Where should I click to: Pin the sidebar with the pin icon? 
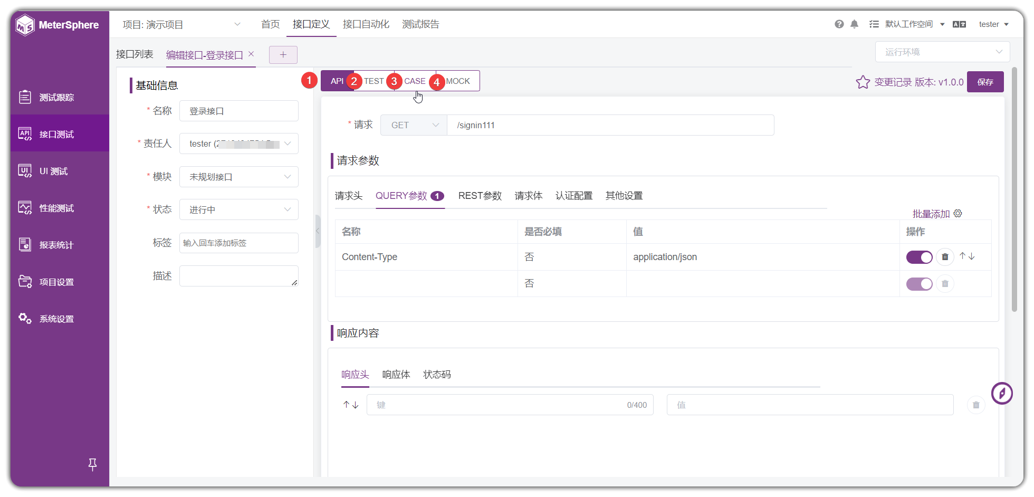point(92,464)
